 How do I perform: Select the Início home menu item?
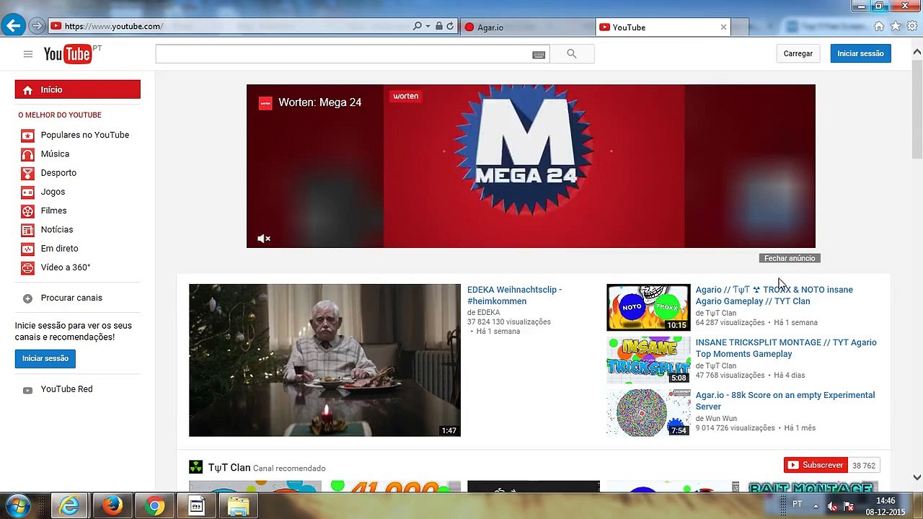point(78,89)
